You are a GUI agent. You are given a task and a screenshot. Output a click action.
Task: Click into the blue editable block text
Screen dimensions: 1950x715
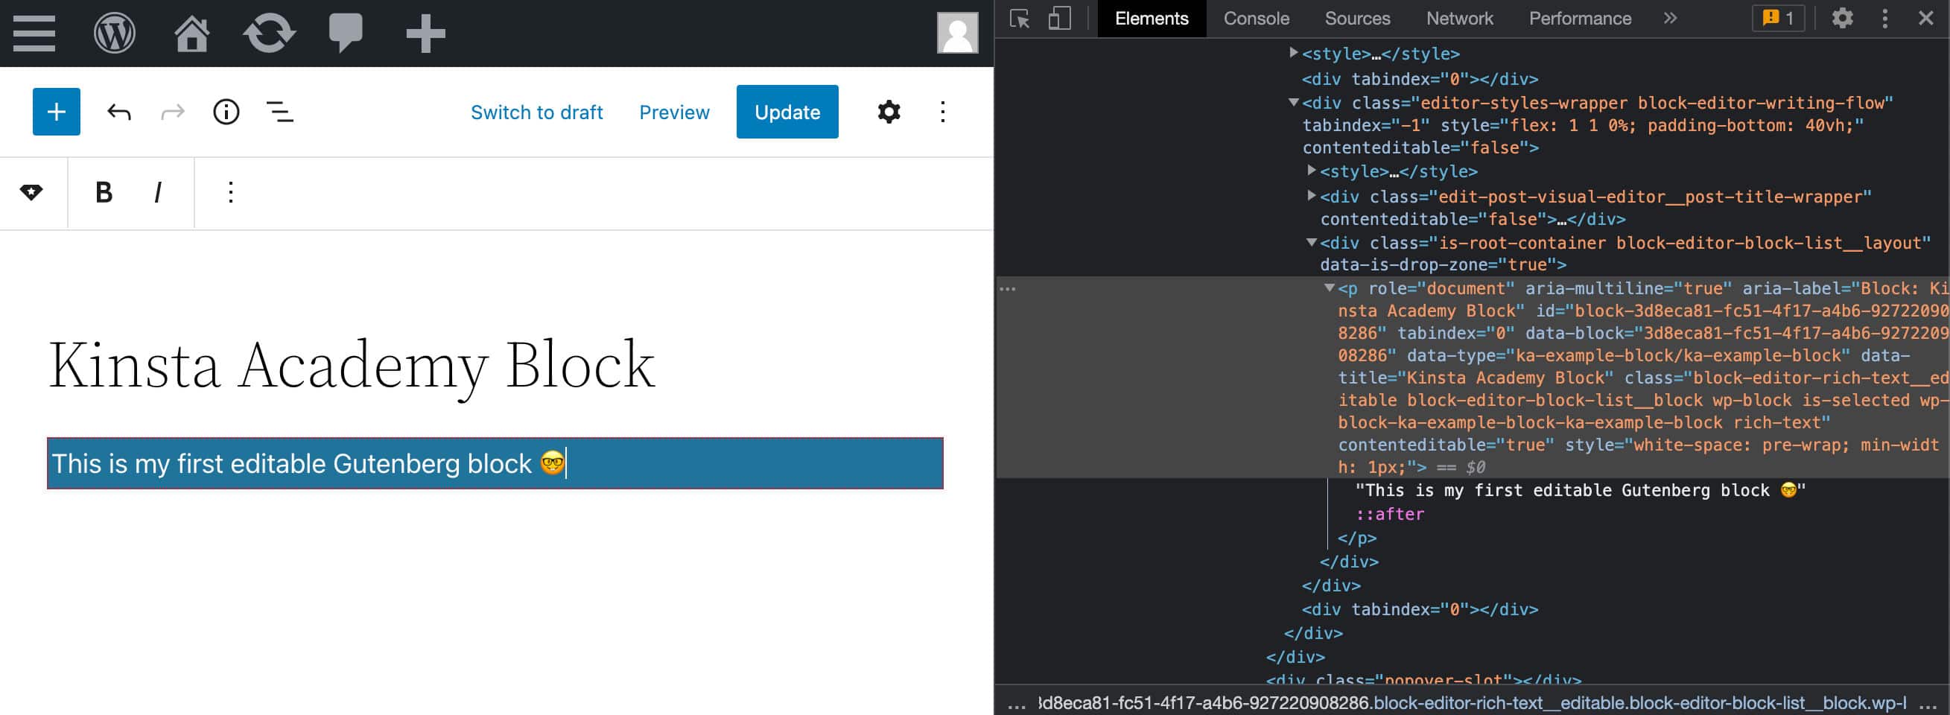coord(303,463)
